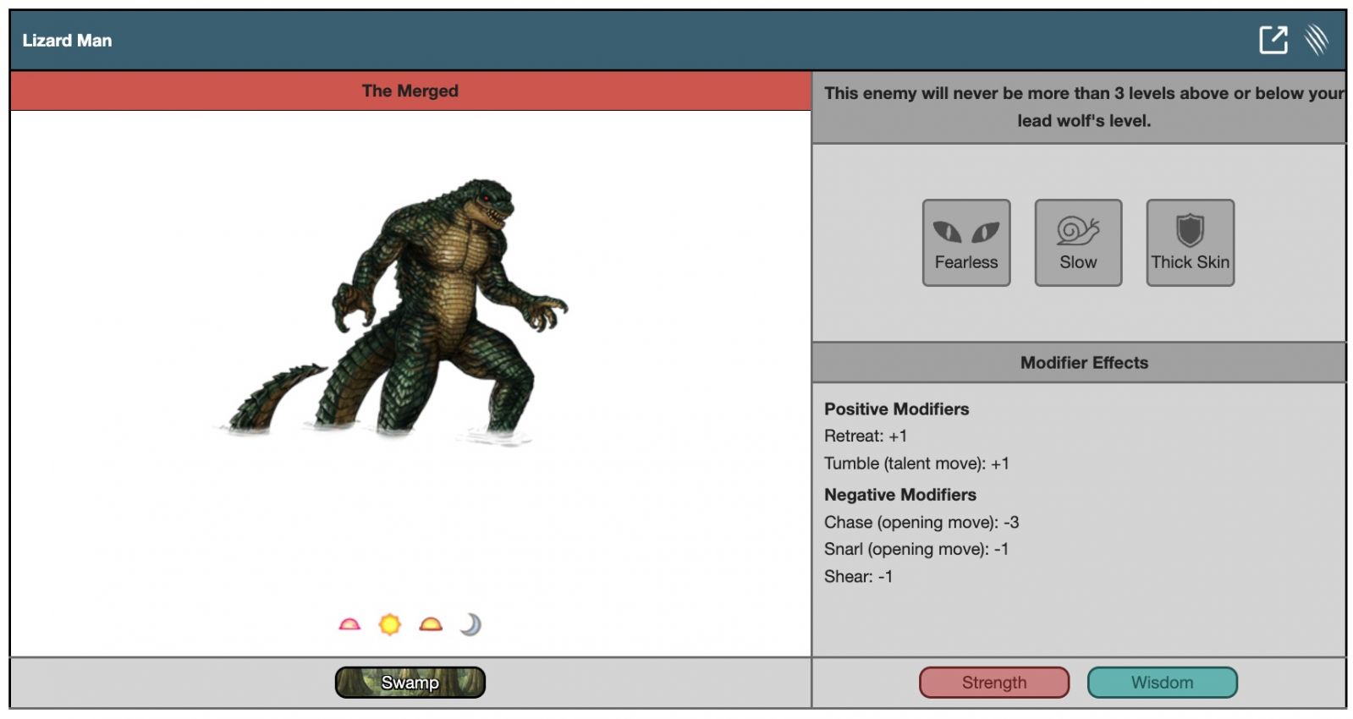Click the Chase opening move modifier line

[921, 523]
